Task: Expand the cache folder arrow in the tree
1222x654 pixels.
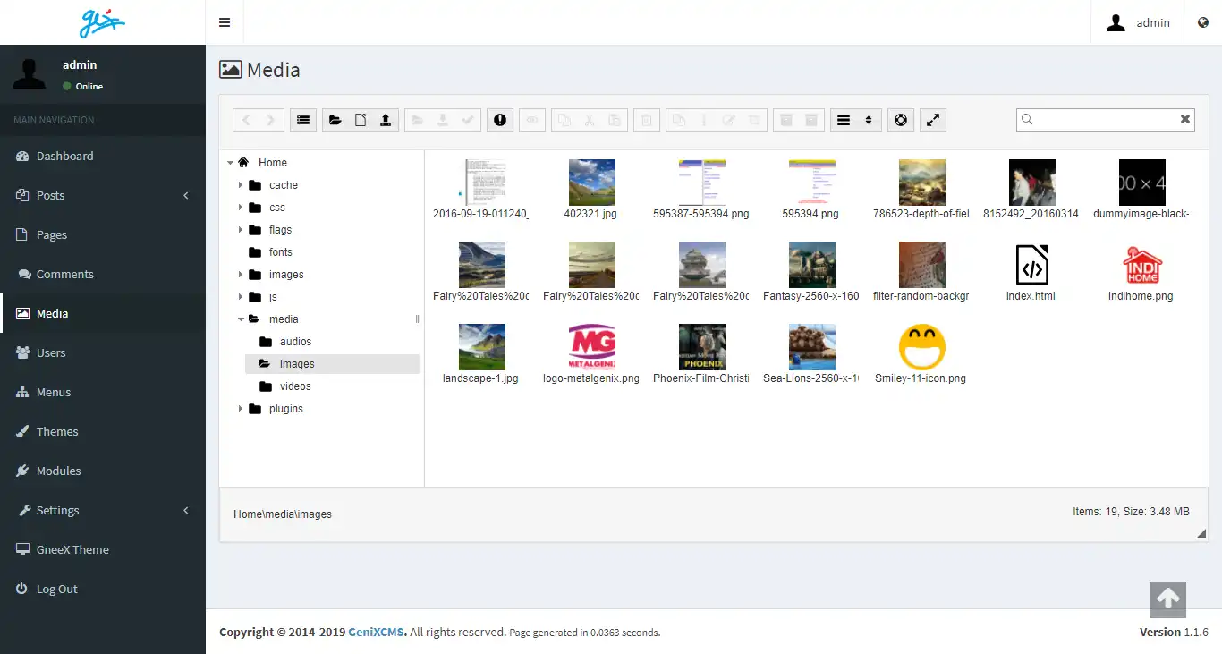Action: [x=241, y=185]
